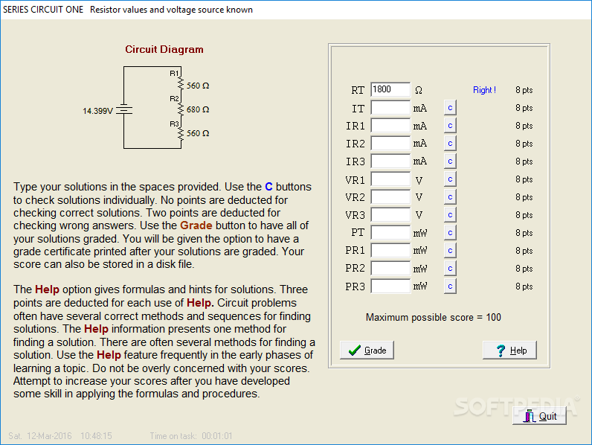Select the IR2 current input field
592x445 pixels.
click(x=390, y=144)
